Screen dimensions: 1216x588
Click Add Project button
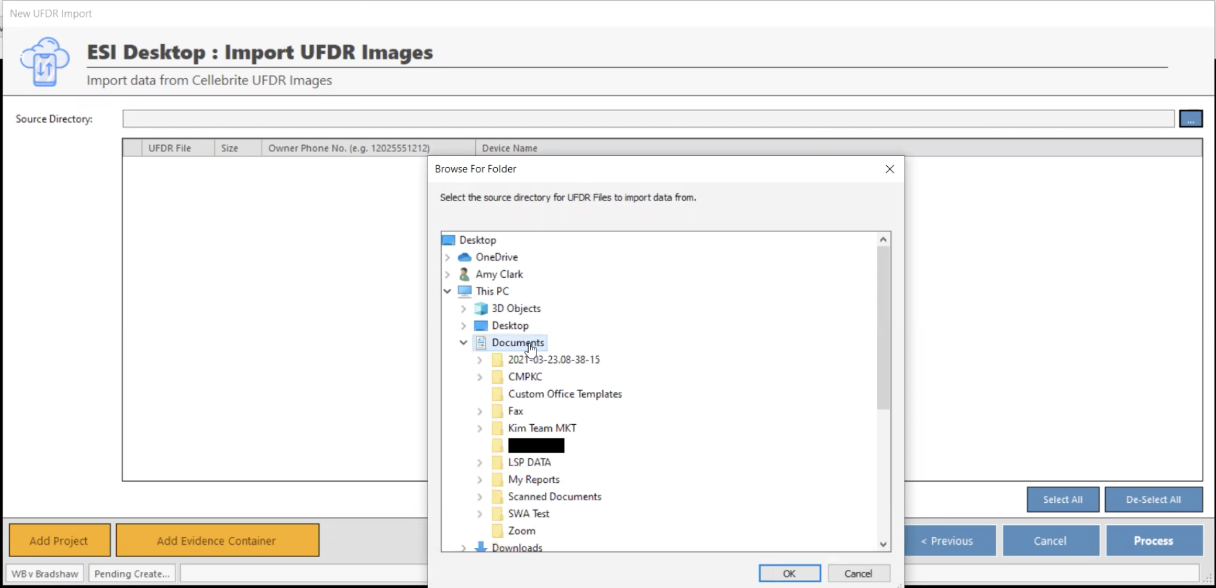click(59, 540)
